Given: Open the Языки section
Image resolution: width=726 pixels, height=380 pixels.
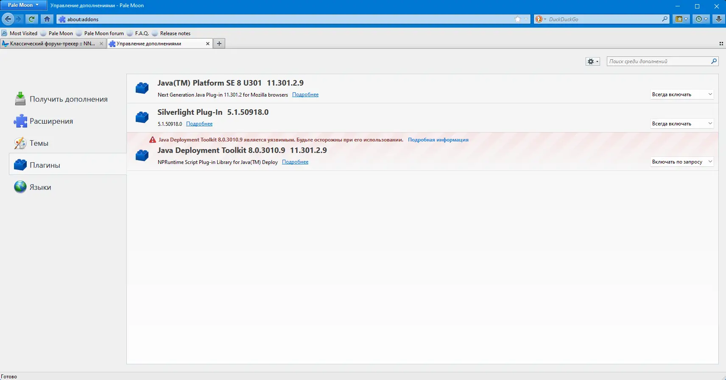Looking at the screenshot, I should click(x=68, y=187).
